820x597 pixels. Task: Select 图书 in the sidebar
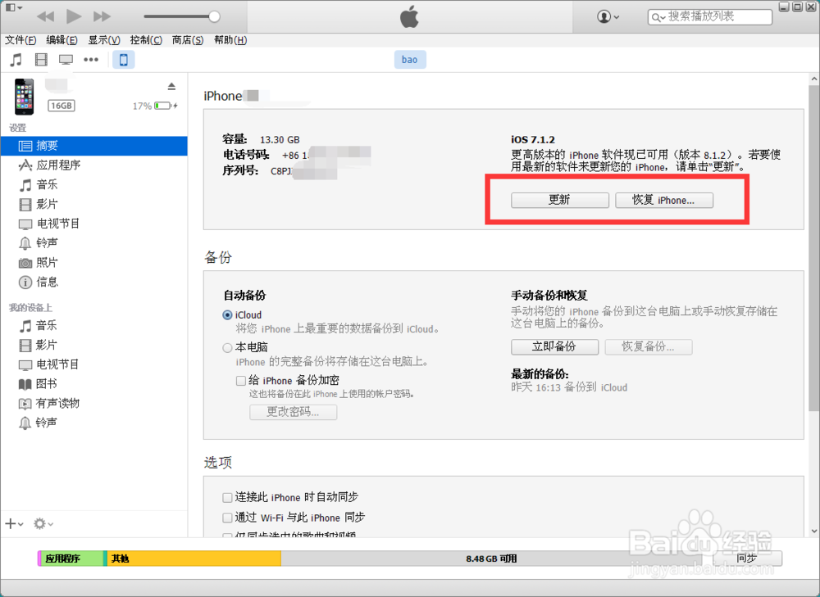(94, 384)
